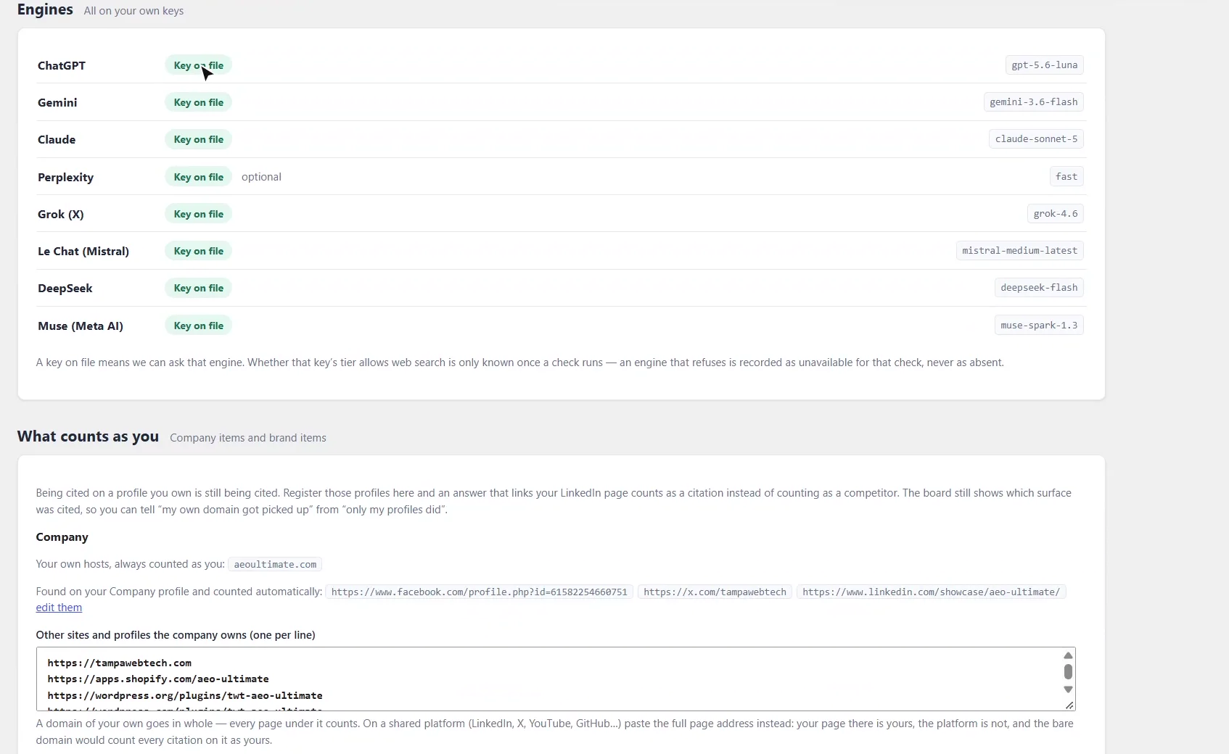
Task: Click the "What counts as you" heading
Action: coord(88,436)
